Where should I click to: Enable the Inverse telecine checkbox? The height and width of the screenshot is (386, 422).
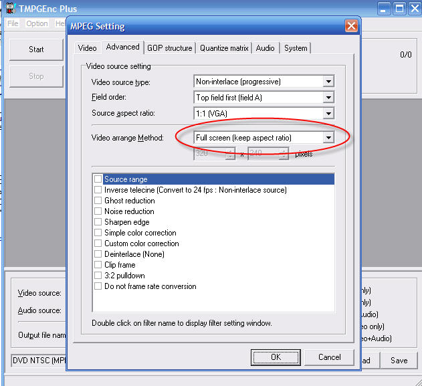coord(98,190)
